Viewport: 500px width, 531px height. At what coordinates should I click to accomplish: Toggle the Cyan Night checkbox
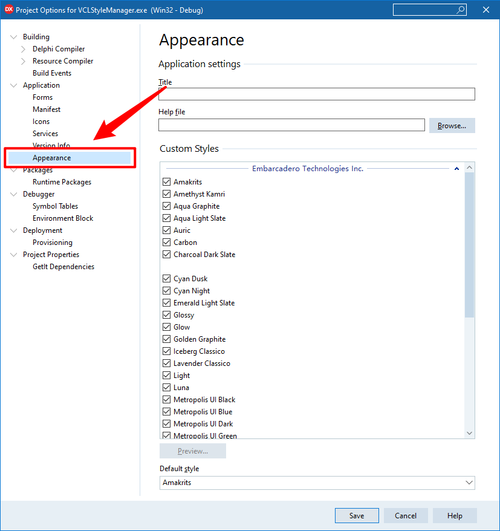tap(166, 291)
